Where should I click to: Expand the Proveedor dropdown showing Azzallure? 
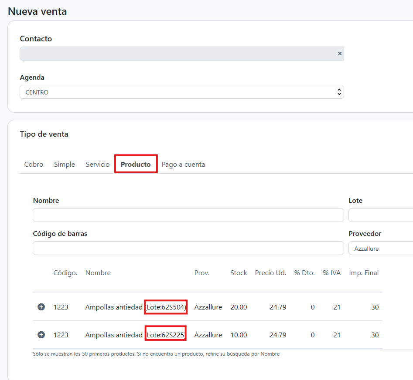(380, 249)
